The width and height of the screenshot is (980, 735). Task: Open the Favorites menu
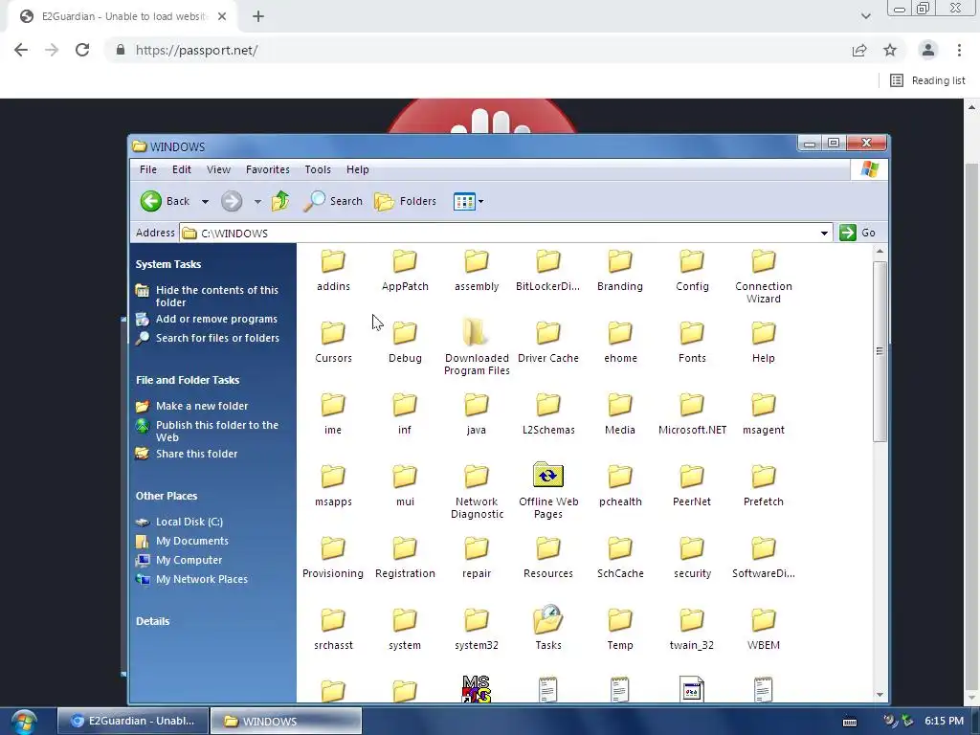pos(268,169)
